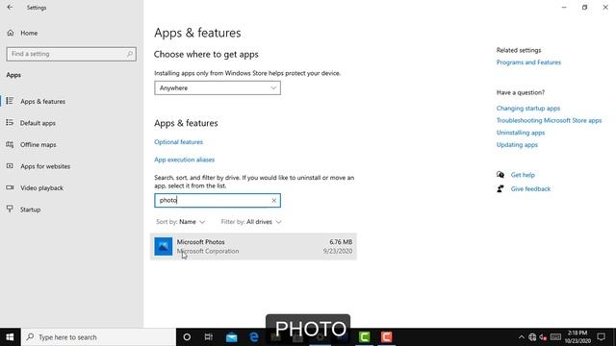
Task: Open the Filter by All drives dropdown
Action: click(251, 222)
